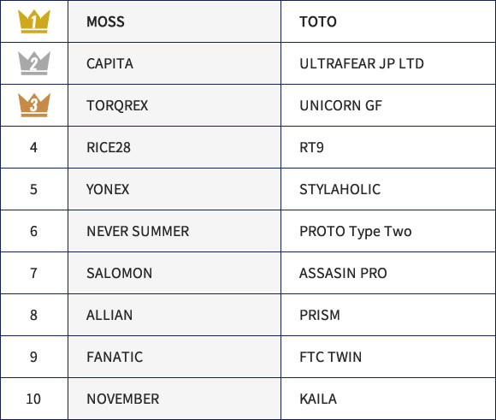Screen dimensions: 496x420
Task: Click the ALLIAN brand text
Action: [x=109, y=315]
